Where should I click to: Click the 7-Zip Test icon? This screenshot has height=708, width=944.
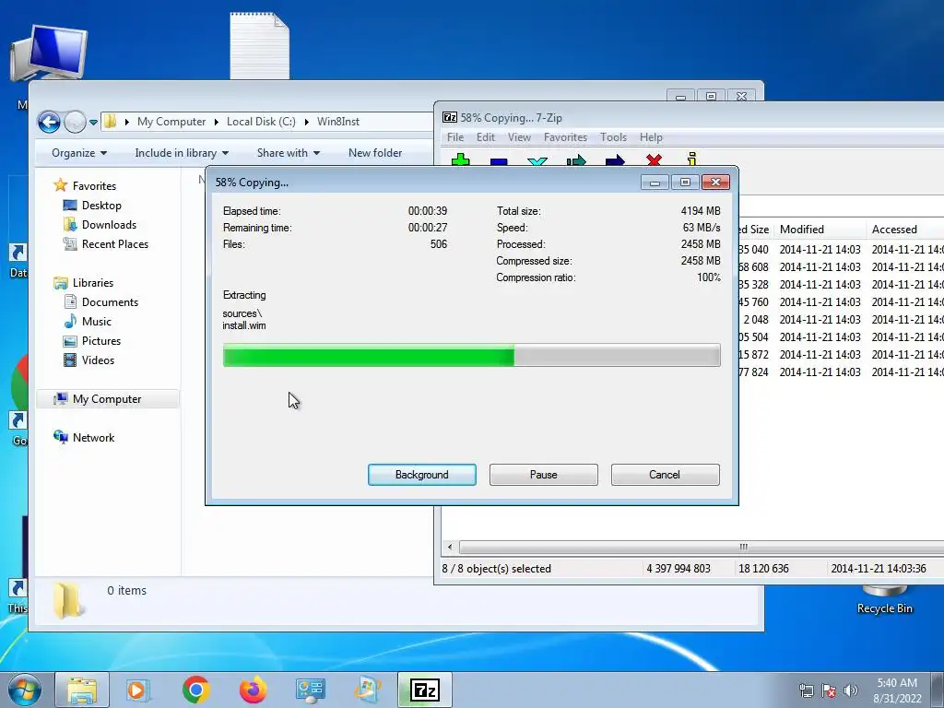point(537,161)
